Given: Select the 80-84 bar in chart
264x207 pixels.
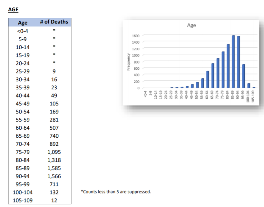Looking at the screenshot, I should click(x=228, y=66).
